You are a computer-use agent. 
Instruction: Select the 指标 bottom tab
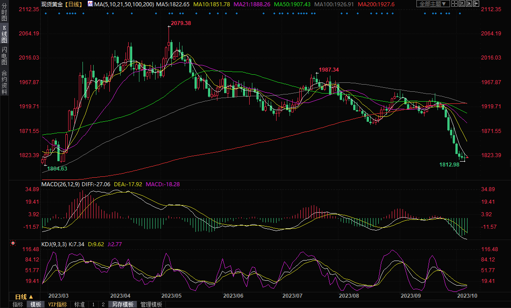pos(18,304)
